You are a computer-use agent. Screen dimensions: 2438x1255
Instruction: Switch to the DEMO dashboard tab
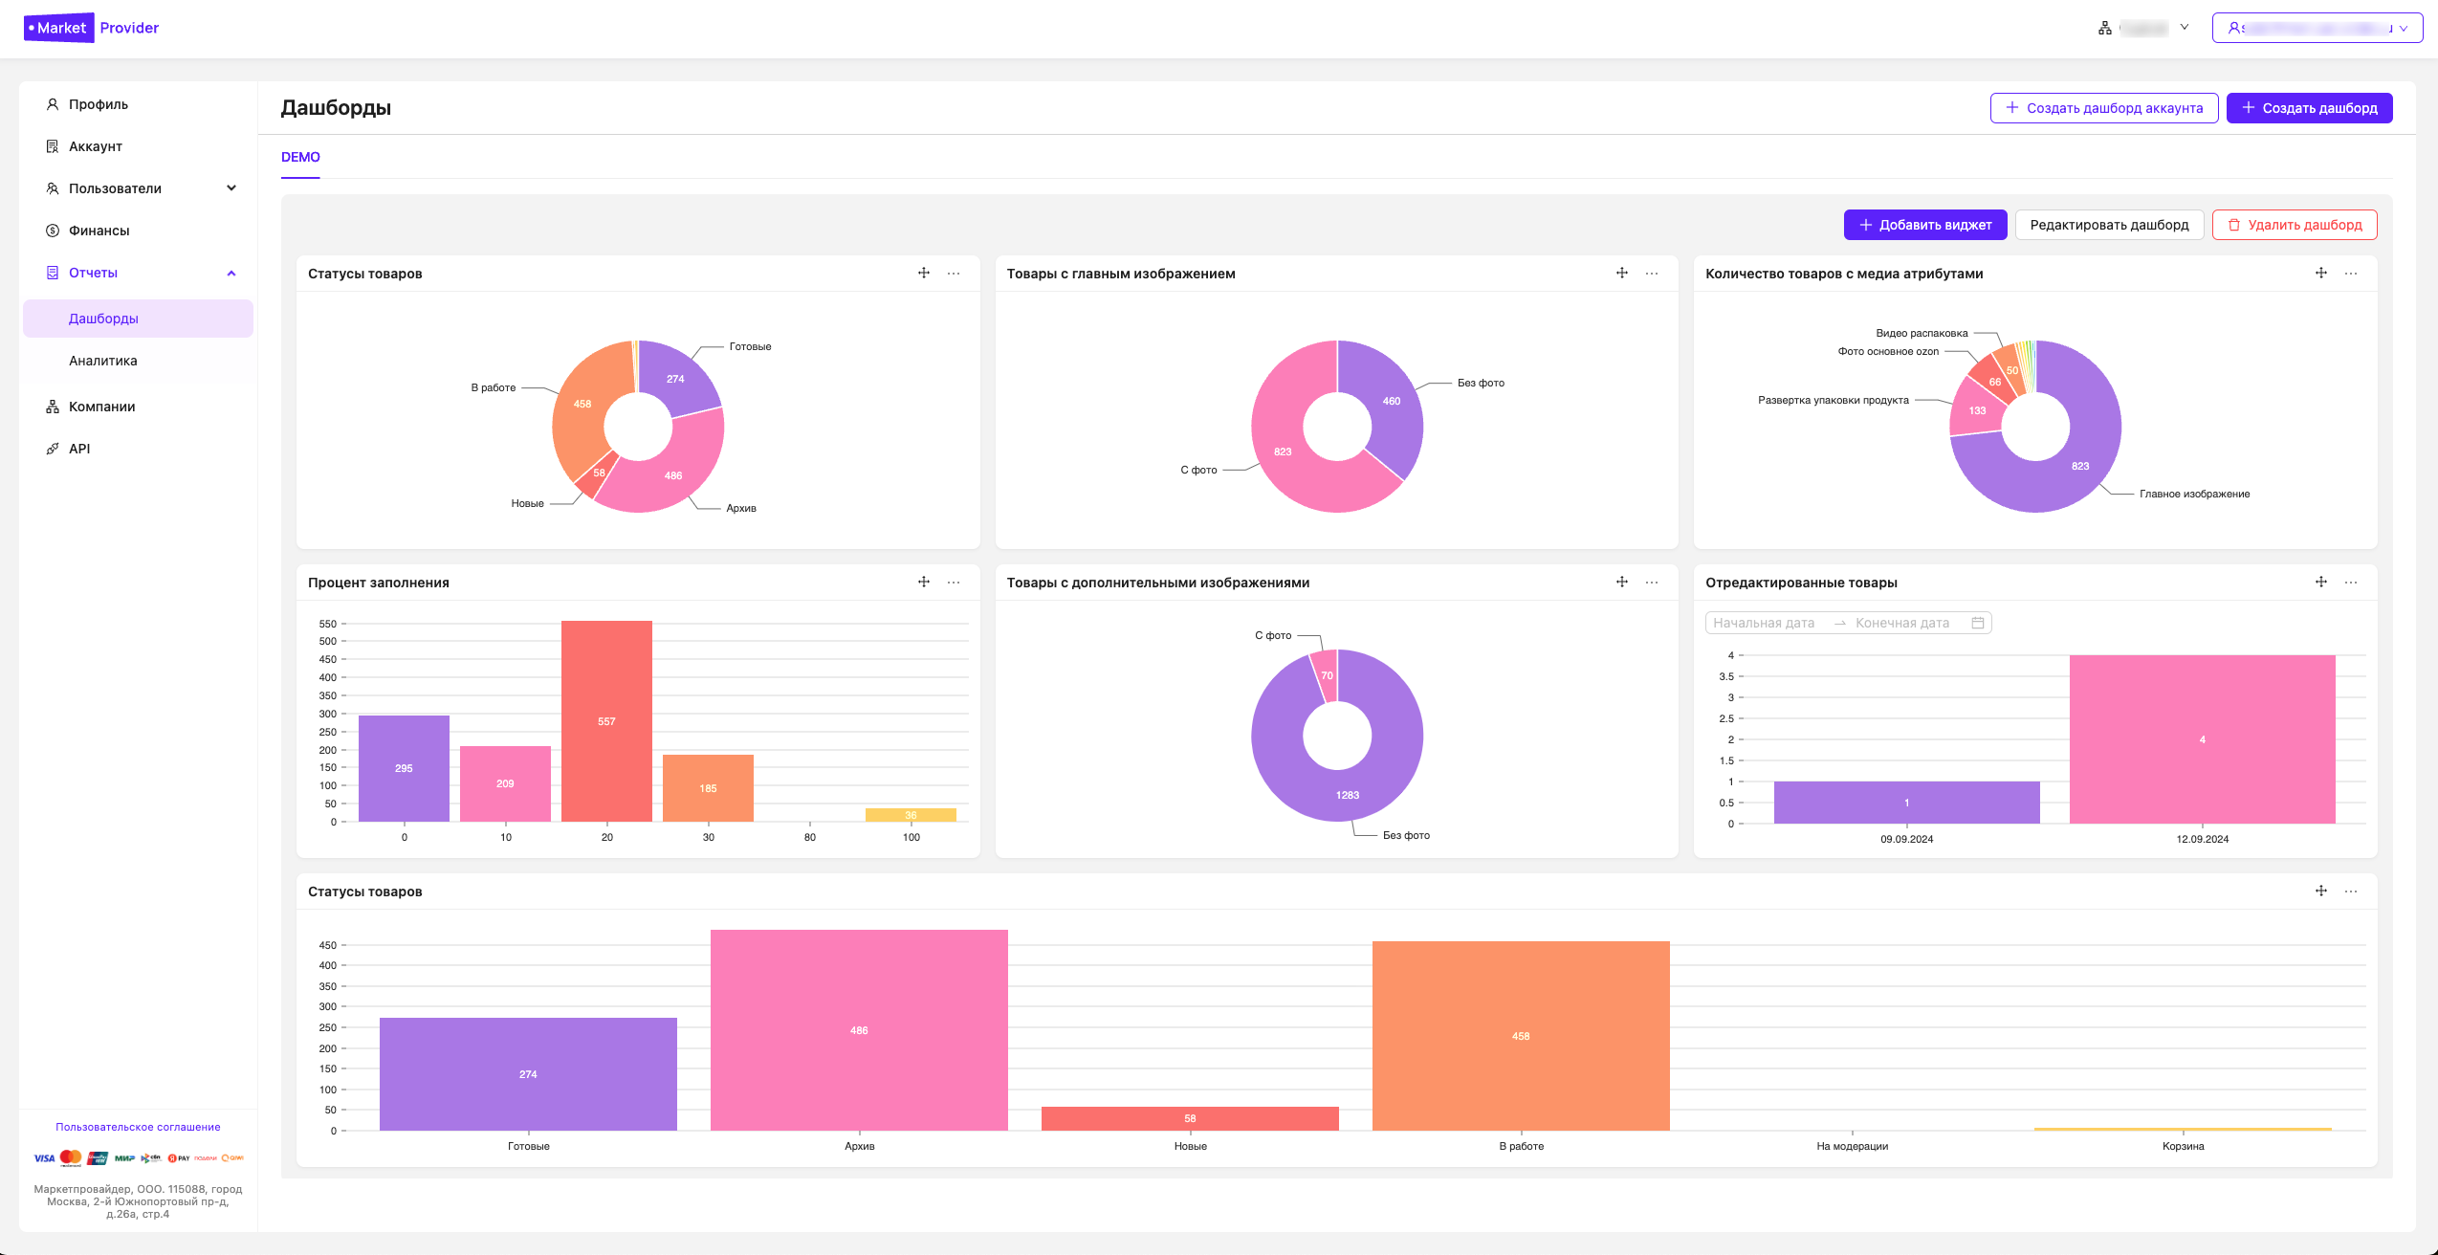pyautogui.click(x=300, y=157)
